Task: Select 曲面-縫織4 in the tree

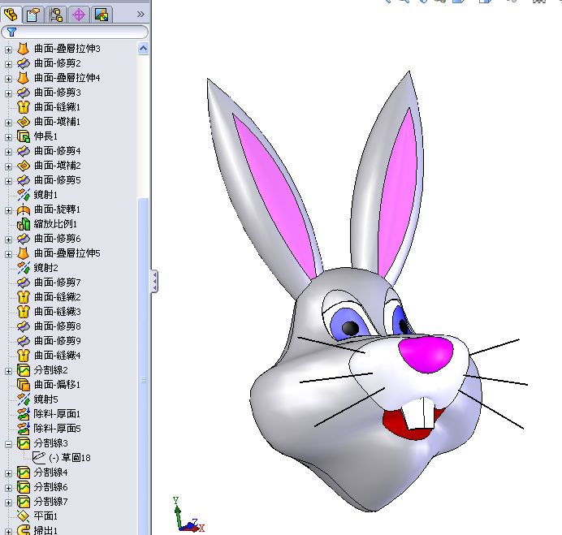Action: [x=58, y=356]
